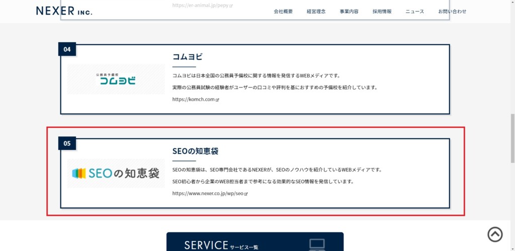Click the コムヨビ logo thumbnail

tap(116, 79)
